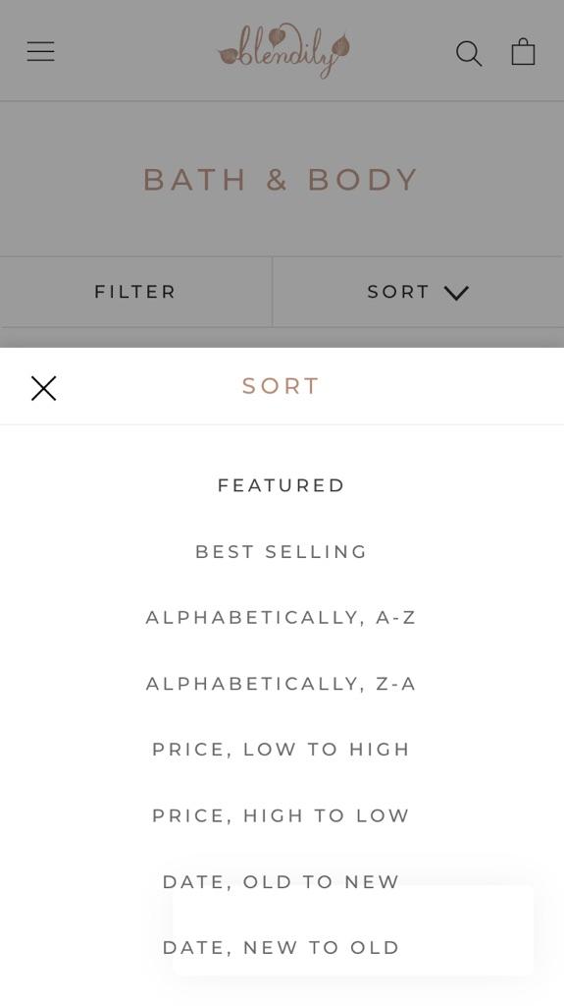The width and height of the screenshot is (564, 1006).
Task: Open the hamburger navigation menu
Action: pos(40,51)
